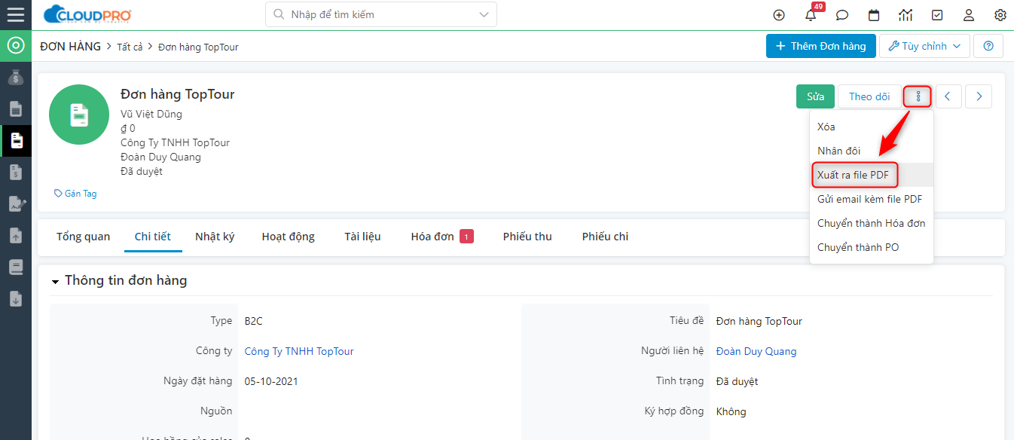Click the green Sửa button
The height and width of the screenshot is (440, 1014).
point(815,96)
